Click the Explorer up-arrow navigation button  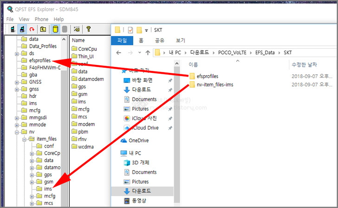click(x=148, y=52)
